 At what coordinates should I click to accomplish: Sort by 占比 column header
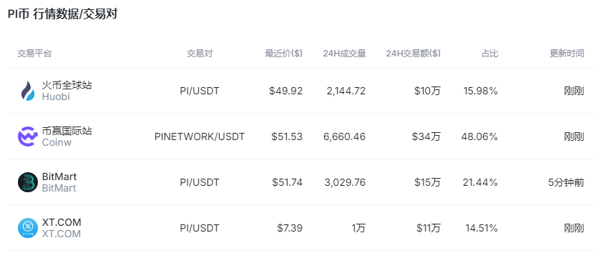pyautogui.click(x=490, y=53)
